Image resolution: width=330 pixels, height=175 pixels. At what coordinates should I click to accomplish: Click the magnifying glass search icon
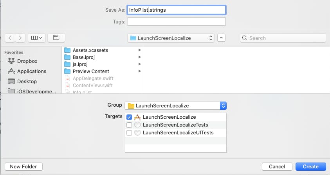pyautogui.click(x=245, y=38)
